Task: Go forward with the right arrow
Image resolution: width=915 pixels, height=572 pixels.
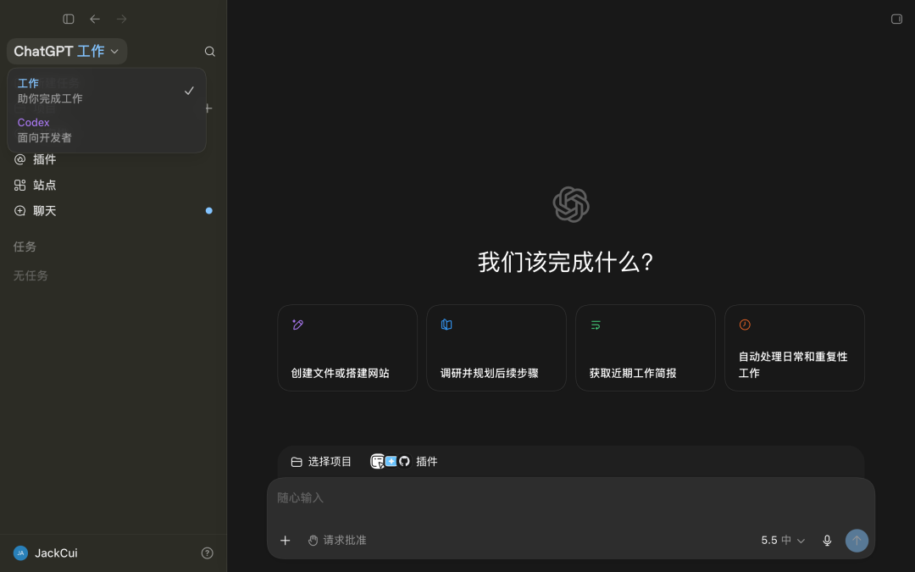Action: [121, 19]
